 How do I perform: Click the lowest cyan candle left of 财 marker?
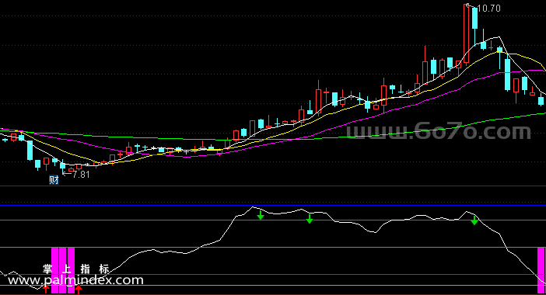pyautogui.click(x=37, y=165)
